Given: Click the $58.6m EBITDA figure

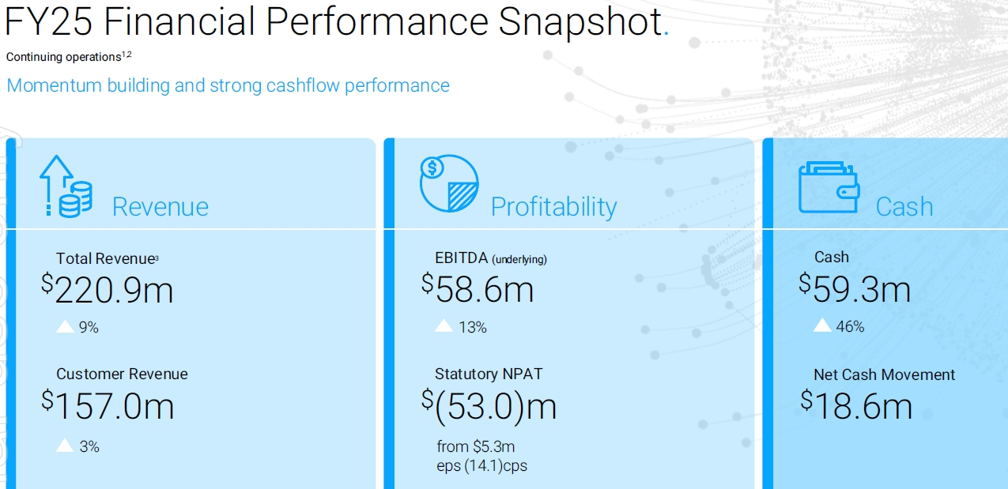Looking at the screenshot, I should point(478,289).
